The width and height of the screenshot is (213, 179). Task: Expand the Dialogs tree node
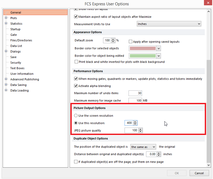pyautogui.click(x=6, y=51)
